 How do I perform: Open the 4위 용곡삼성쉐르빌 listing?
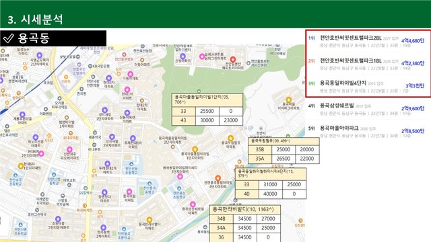(368, 109)
